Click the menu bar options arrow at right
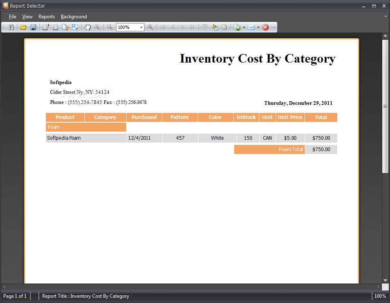Viewport: 390px width, 303px height. 386,16
